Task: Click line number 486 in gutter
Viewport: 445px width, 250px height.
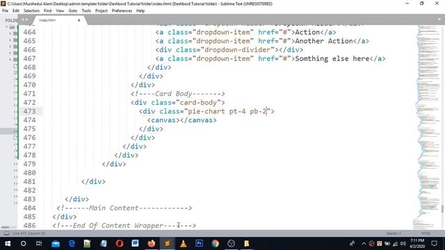Action: (x=29, y=226)
